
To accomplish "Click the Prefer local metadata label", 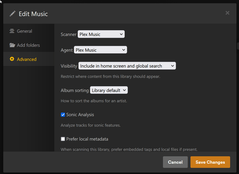I will pyautogui.click(x=87, y=139).
